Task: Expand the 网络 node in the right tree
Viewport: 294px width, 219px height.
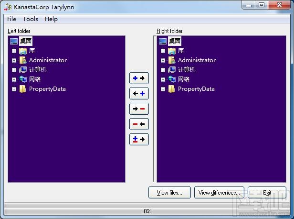Action: [x=163, y=79]
